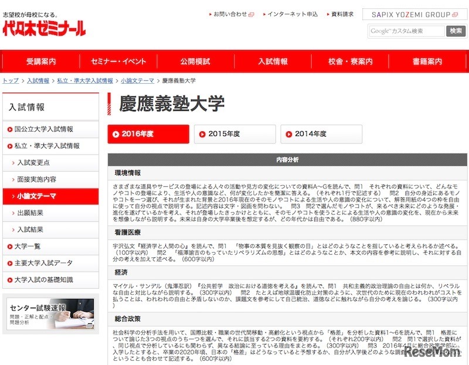
Task: Click the external link icon beside お問い合わせ
Action: tap(252, 14)
